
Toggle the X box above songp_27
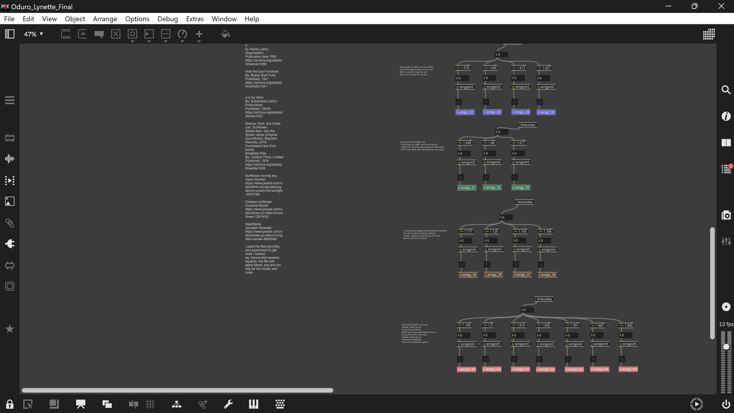459,102
